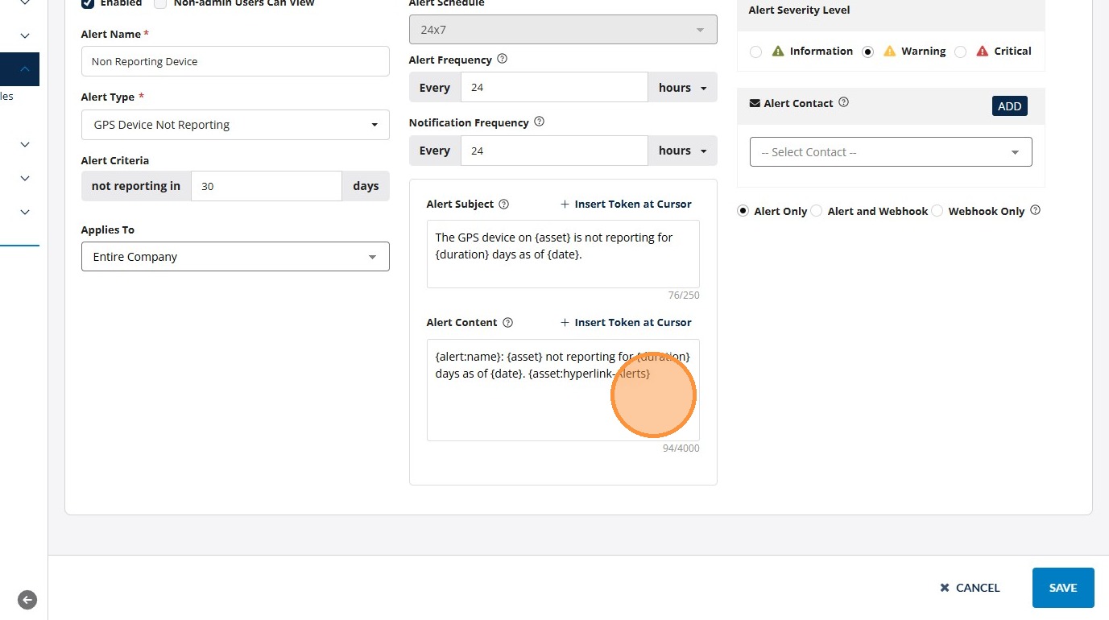Click the Alert Criteria label

tap(115, 160)
